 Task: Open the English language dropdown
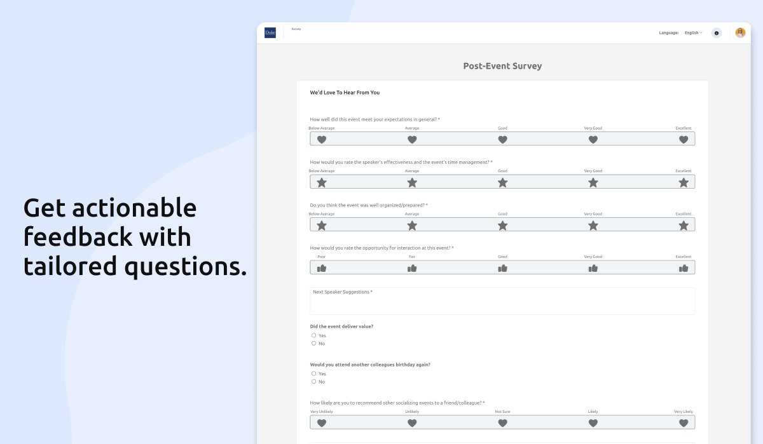(x=693, y=32)
